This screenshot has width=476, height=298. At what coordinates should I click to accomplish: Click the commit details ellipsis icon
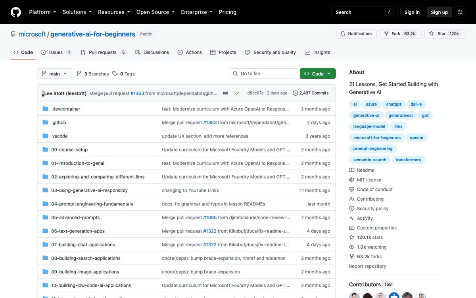coord(225,93)
